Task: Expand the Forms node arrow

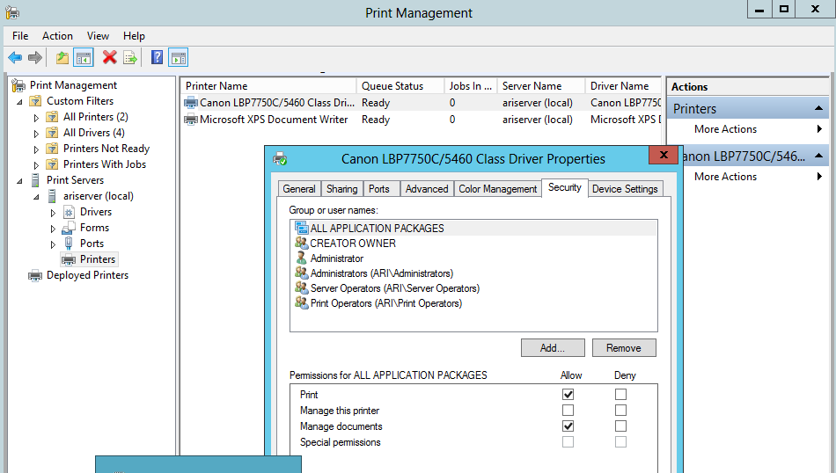Action: (53, 229)
